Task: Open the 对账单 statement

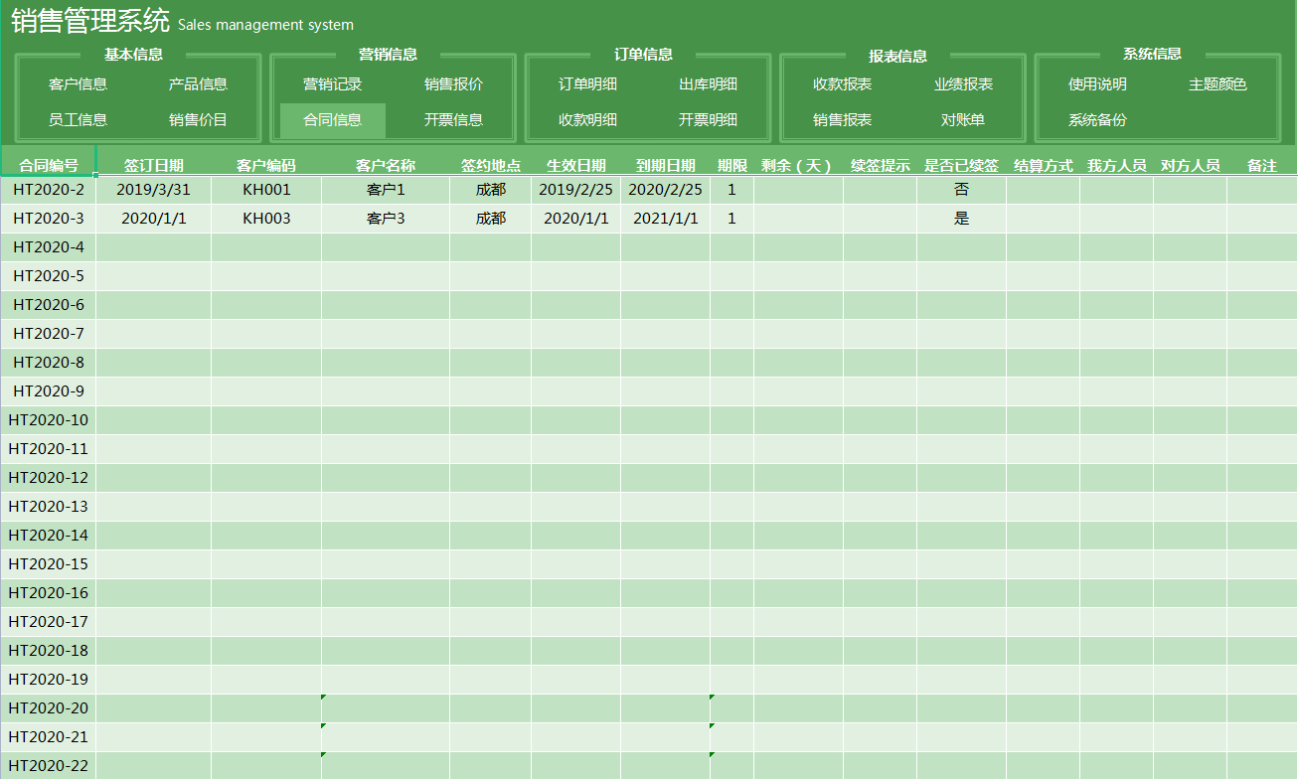Action: tap(963, 120)
